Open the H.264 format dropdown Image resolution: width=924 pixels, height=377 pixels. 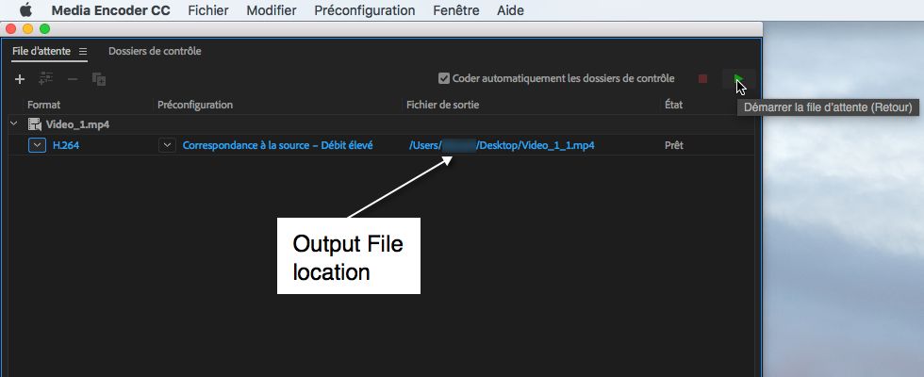[37, 145]
